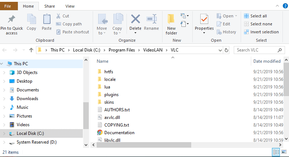
Task: Click Program Files in the address path
Action: coord(122,50)
